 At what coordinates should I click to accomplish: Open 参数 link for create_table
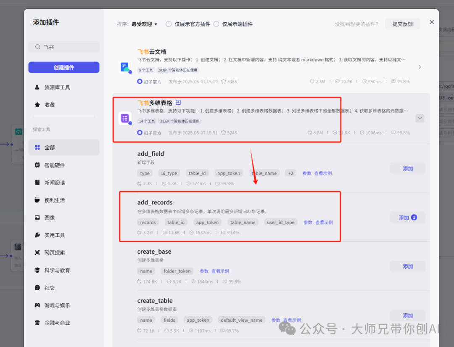pos(276,320)
